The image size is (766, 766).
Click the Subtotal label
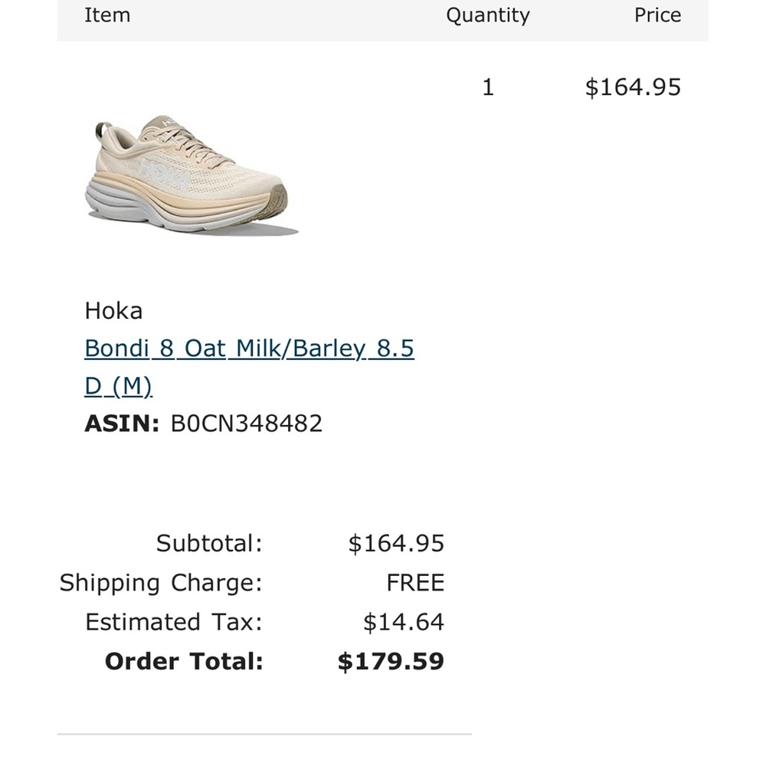coord(209,544)
